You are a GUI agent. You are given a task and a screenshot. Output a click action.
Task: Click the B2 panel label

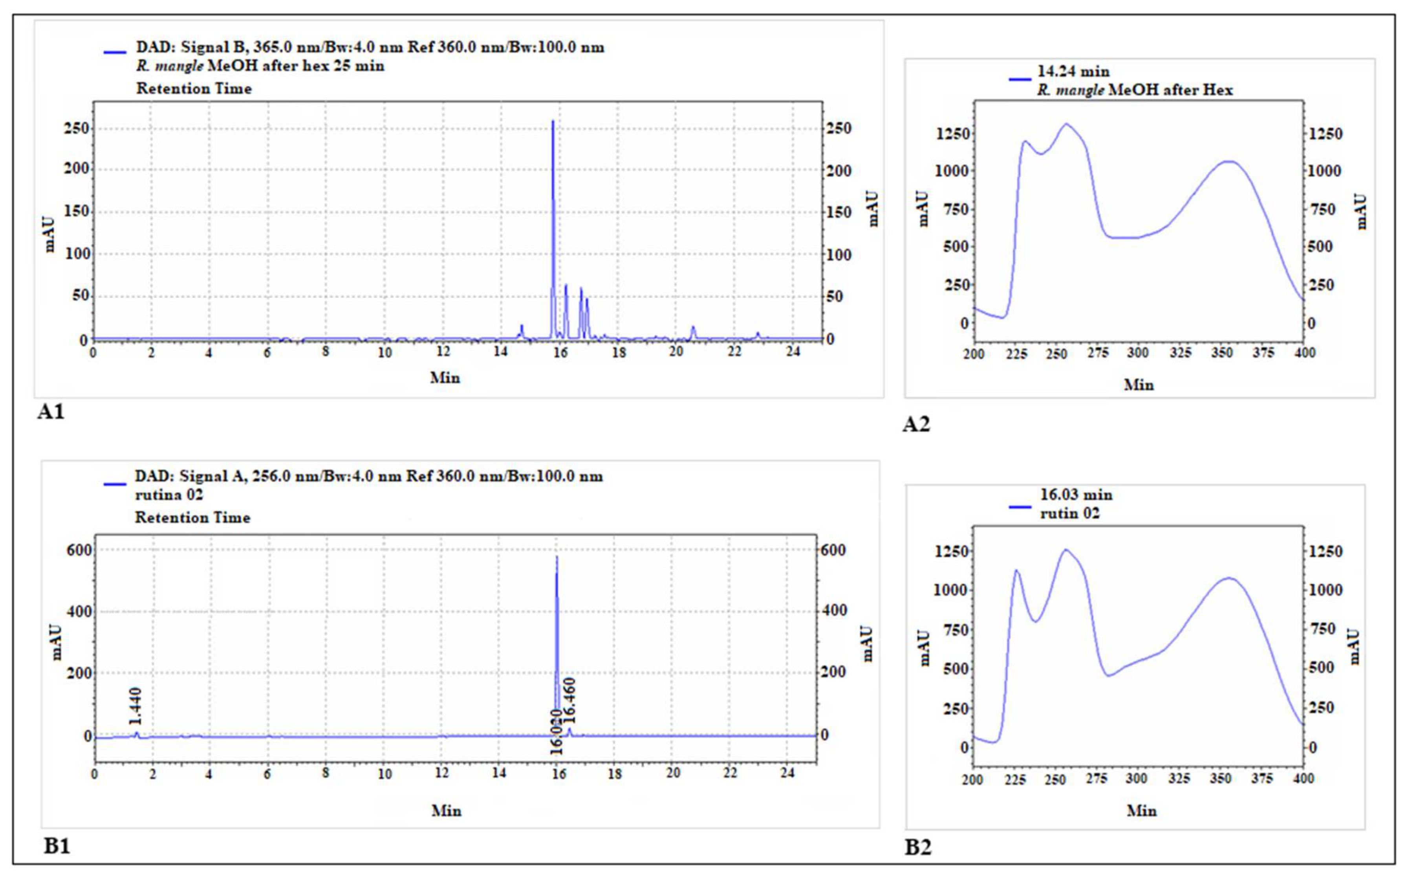[918, 848]
